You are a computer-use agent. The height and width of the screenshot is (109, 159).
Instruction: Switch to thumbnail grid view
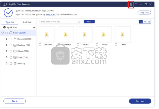(141, 21)
